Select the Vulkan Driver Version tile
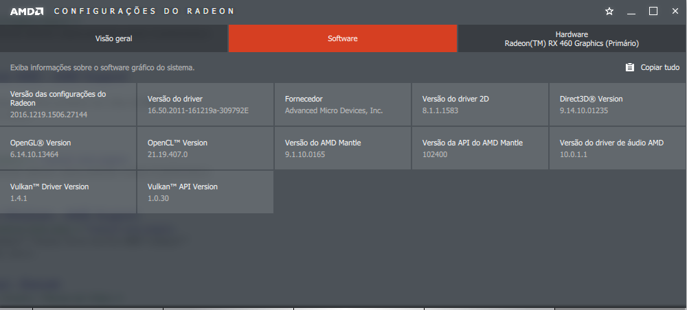The width and height of the screenshot is (687, 310). pos(68,192)
